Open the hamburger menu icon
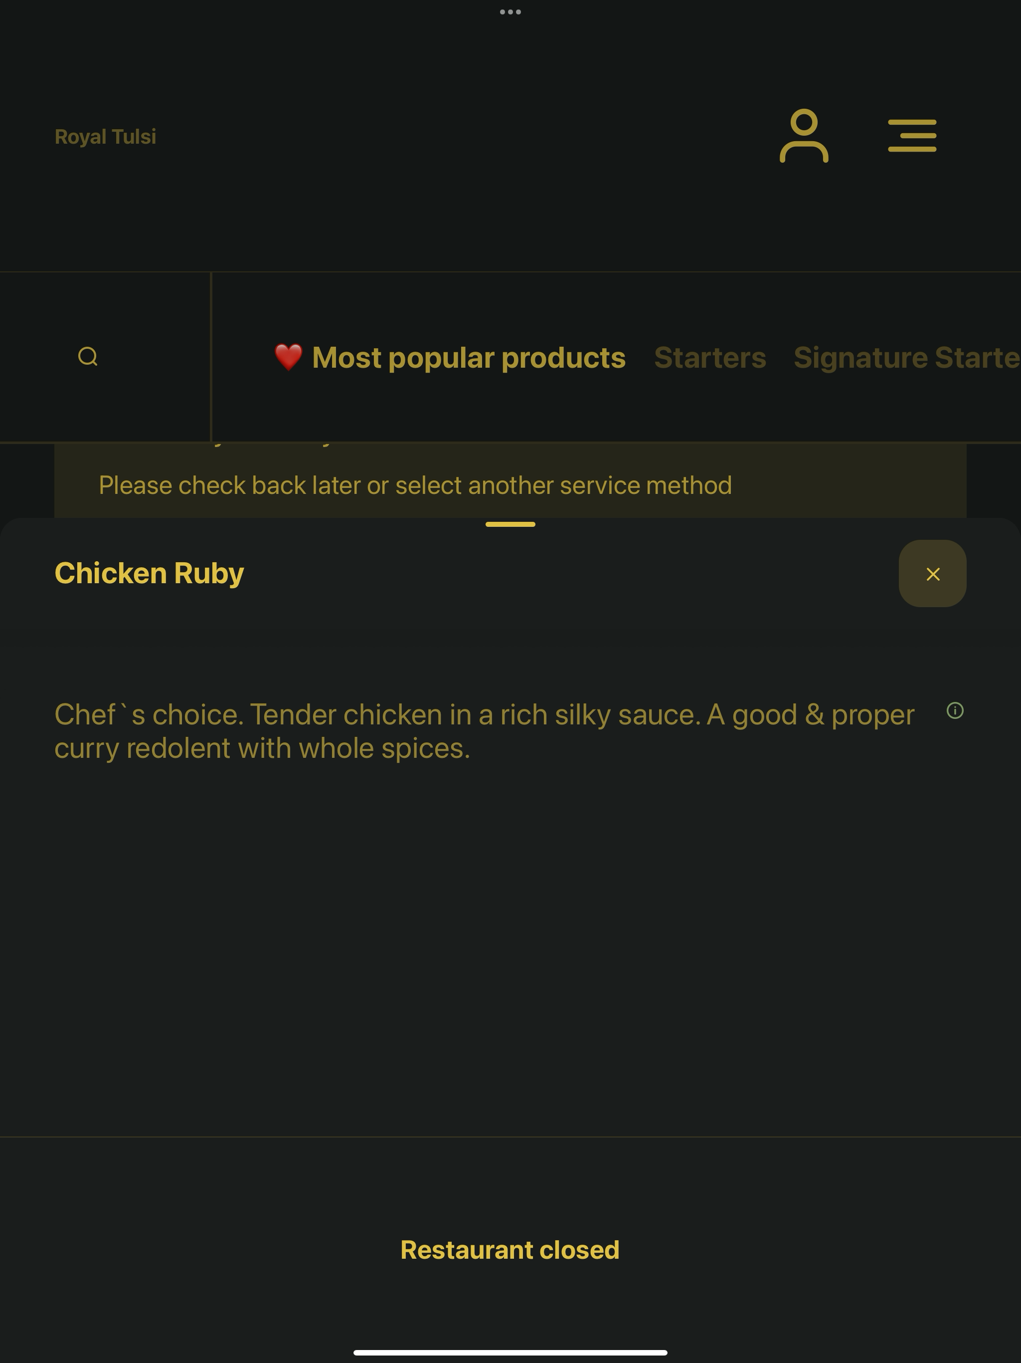This screenshot has height=1363, width=1021. click(912, 136)
